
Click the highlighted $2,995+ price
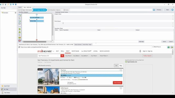(x=91, y=75)
